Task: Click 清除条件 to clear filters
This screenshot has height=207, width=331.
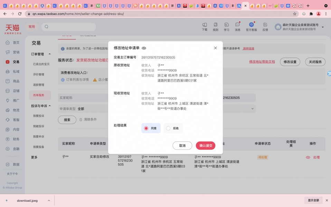Action: (88, 120)
